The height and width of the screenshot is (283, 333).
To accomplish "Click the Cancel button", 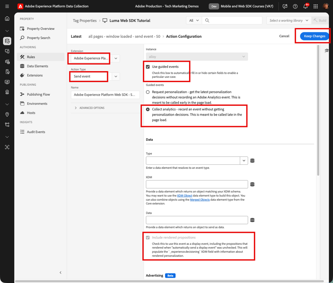I will pos(284,36).
